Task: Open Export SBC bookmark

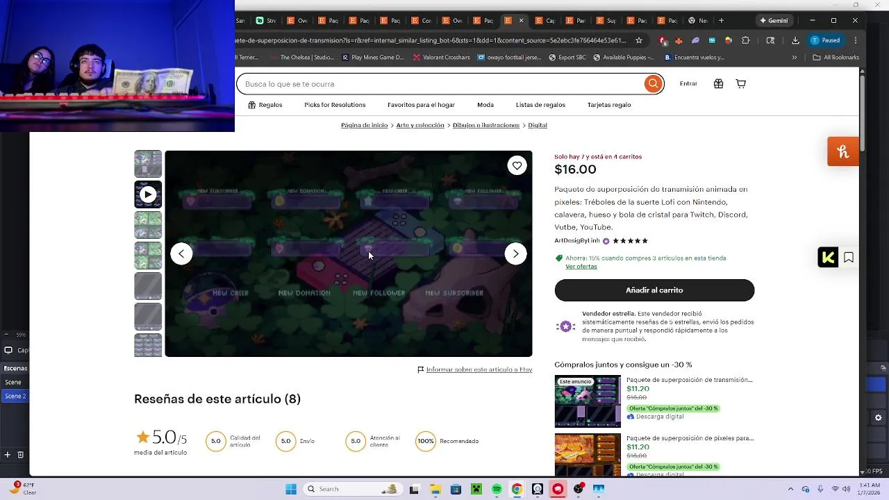Action: (x=566, y=58)
